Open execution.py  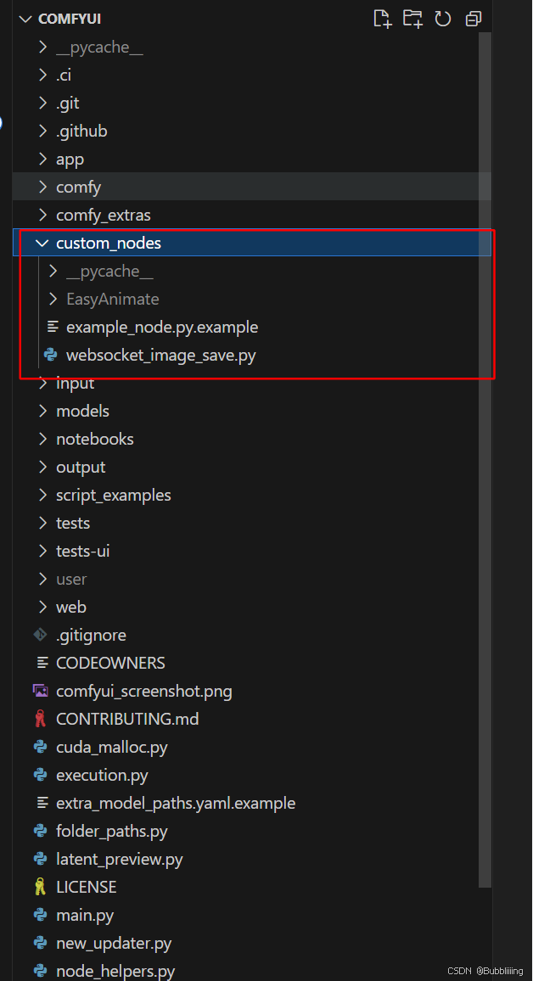[102, 775]
